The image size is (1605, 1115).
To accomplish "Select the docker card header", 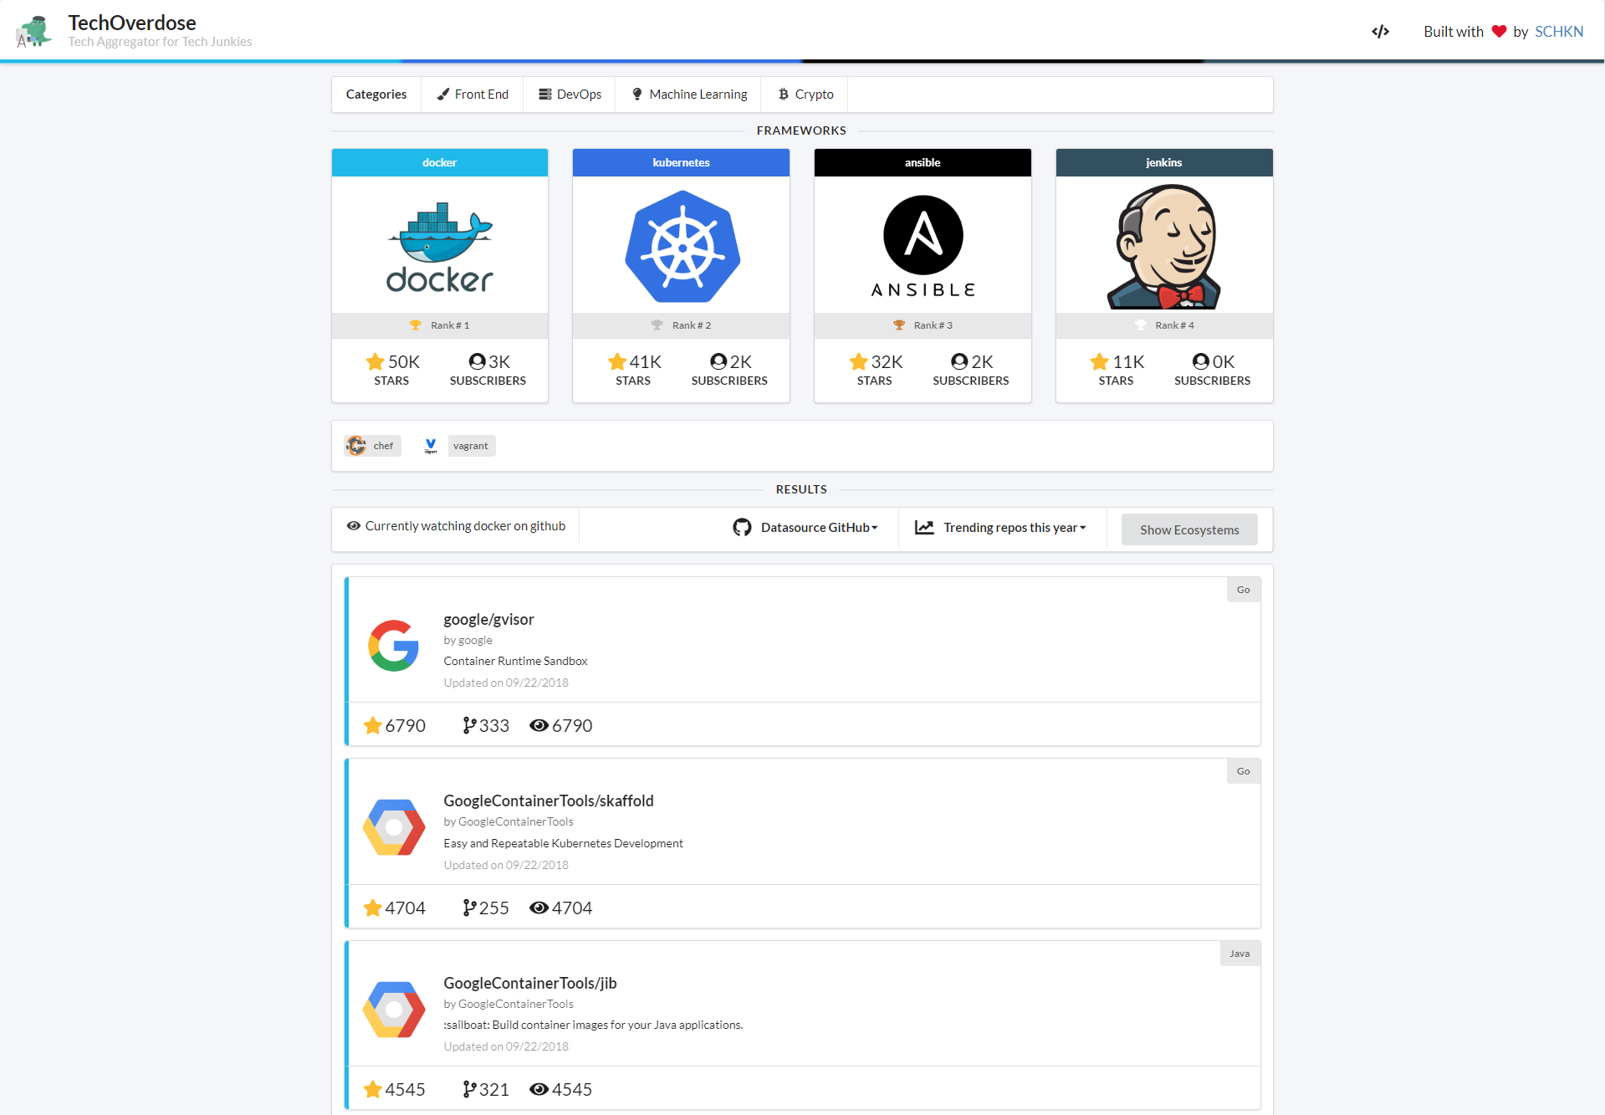I will pyautogui.click(x=440, y=163).
